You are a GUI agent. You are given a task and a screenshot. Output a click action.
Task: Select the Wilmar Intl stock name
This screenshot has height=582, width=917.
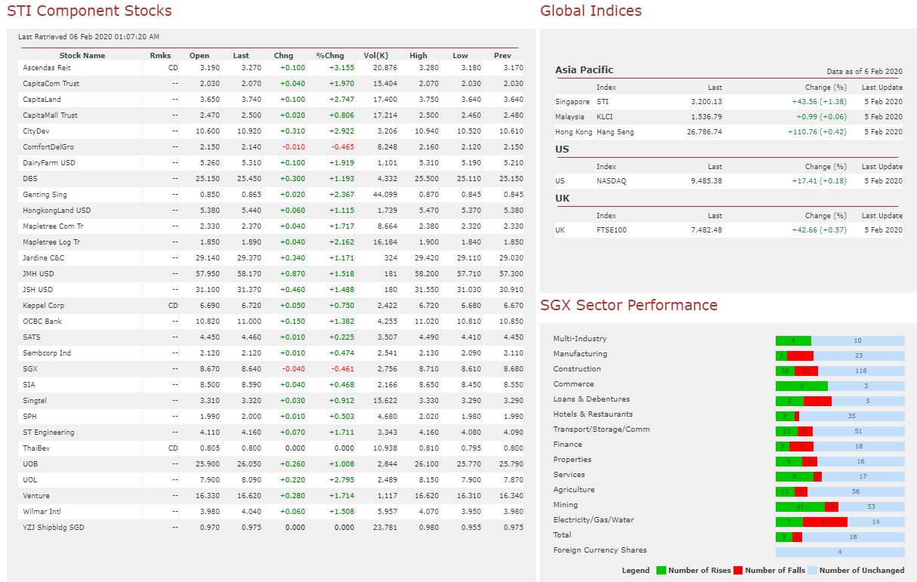(43, 511)
